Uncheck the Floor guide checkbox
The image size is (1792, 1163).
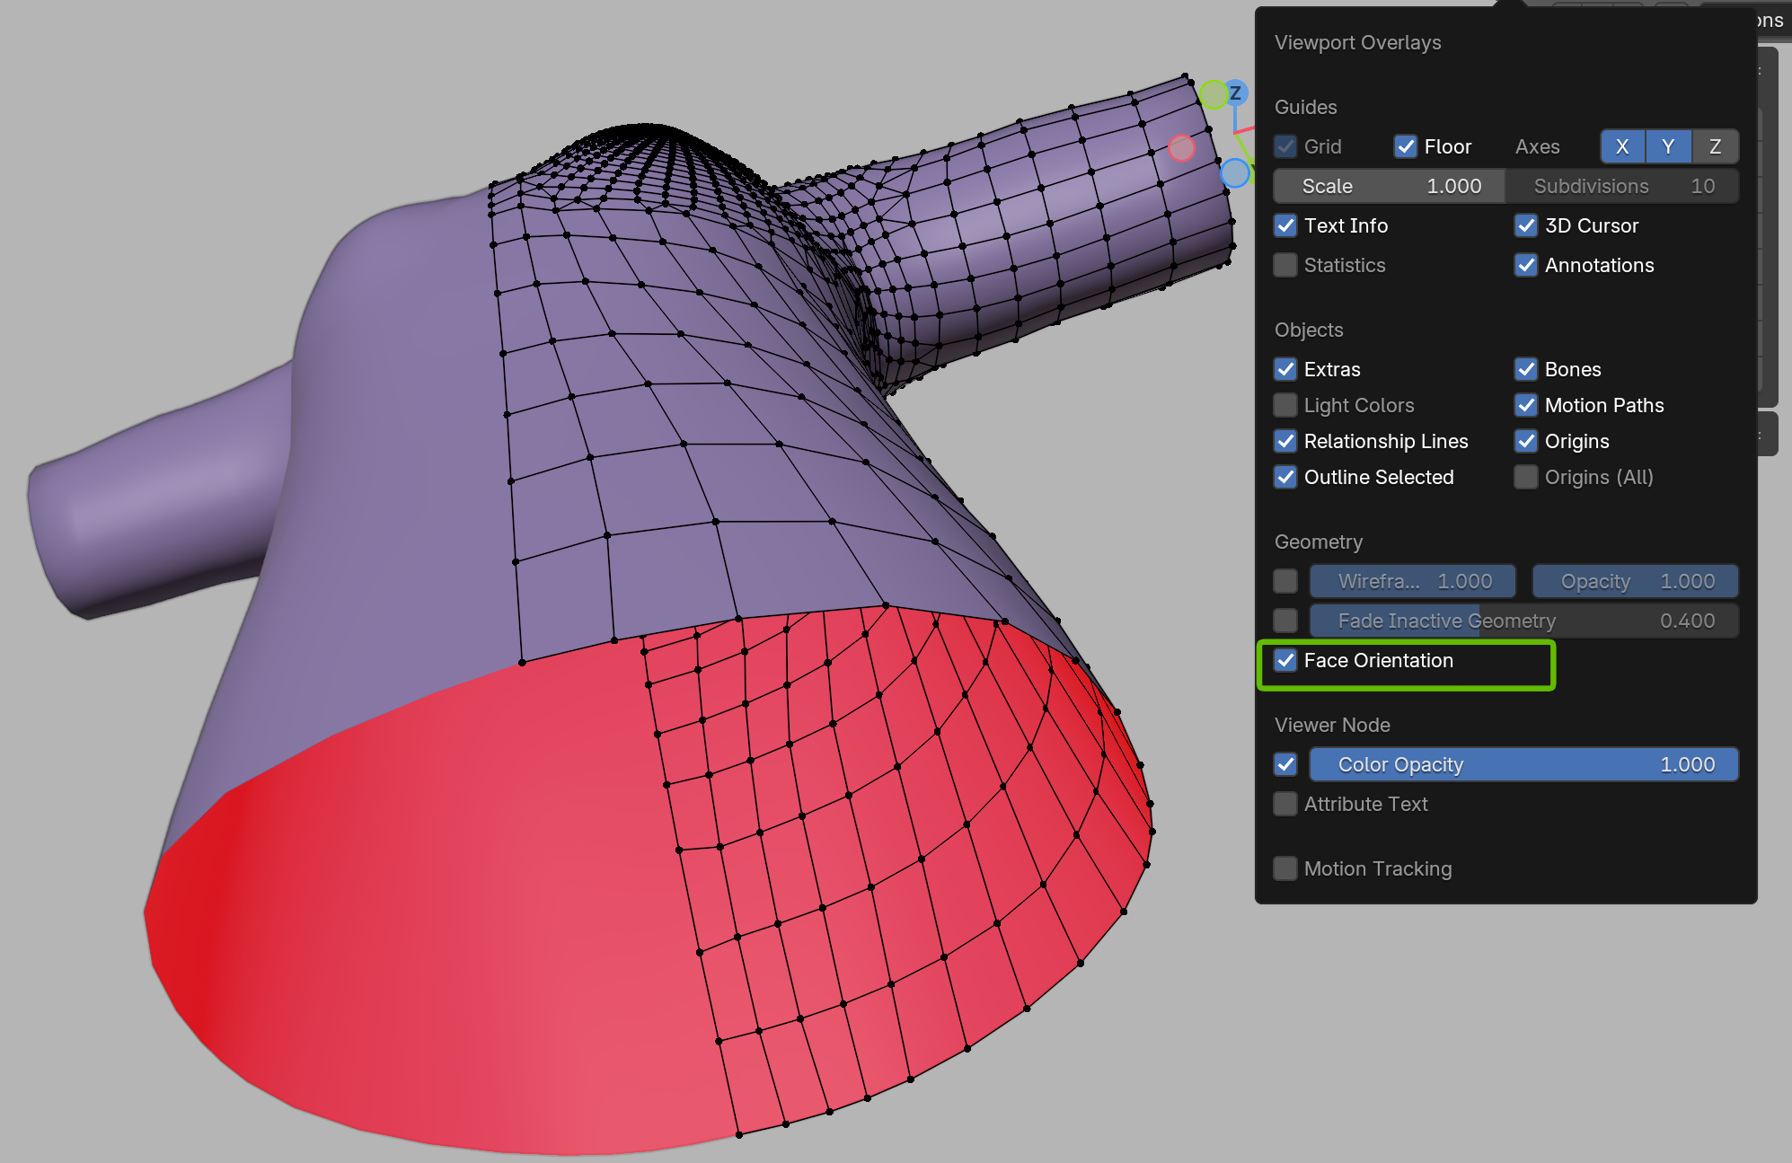click(x=1406, y=146)
